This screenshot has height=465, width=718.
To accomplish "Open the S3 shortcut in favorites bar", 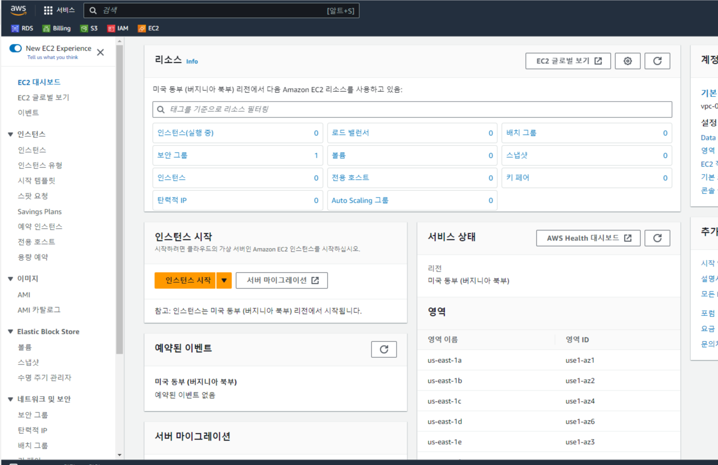I will [89, 29].
